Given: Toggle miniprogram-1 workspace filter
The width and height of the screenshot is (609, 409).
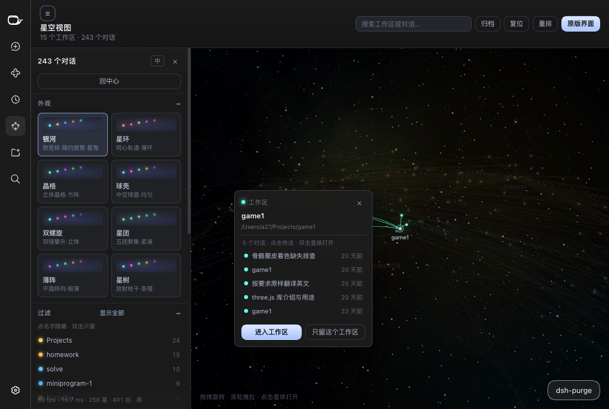Looking at the screenshot, I should pos(109,384).
